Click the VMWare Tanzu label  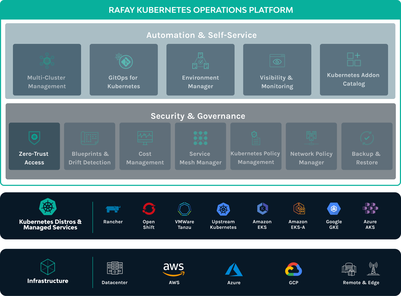pos(185,225)
